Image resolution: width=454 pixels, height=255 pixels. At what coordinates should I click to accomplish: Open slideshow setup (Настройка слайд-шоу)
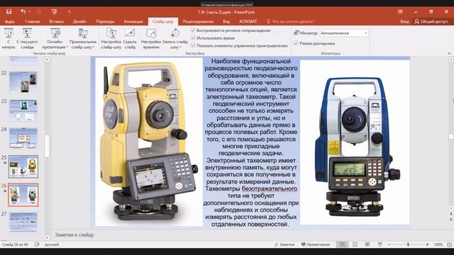pos(111,39)
